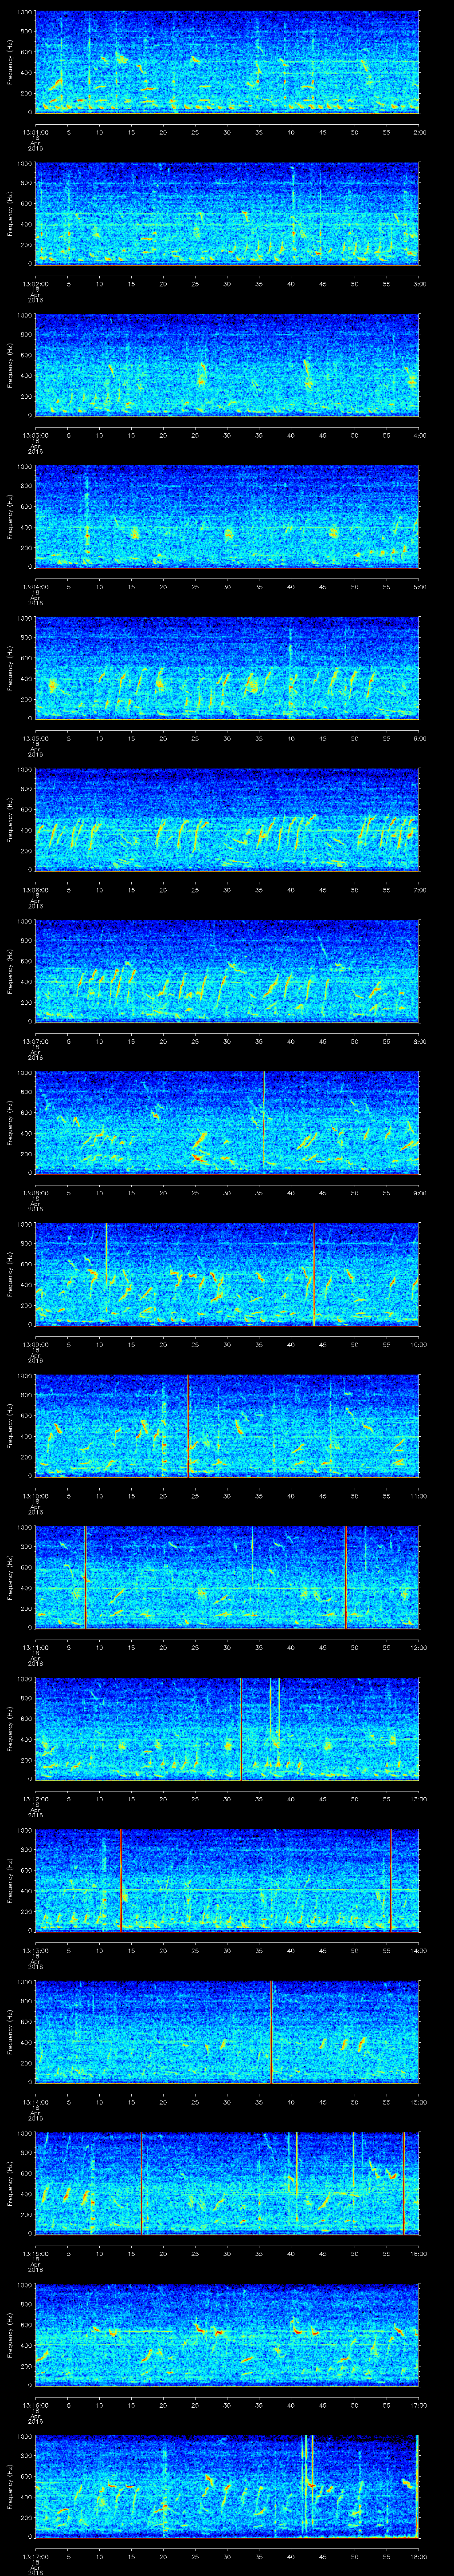Click the spectrogram panel starting at 13:06:00
This screenshot has width=454, height=2576.
click(227, 819)
